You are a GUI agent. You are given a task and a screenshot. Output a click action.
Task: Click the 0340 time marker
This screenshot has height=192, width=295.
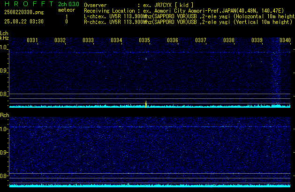point(285,40)
